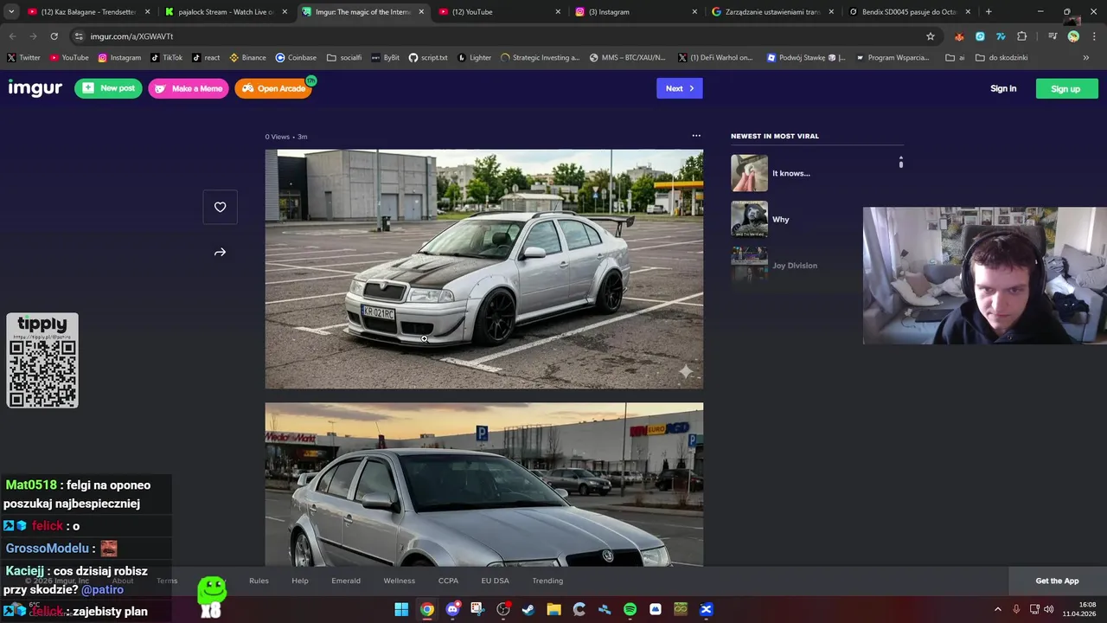Open the Trending footer link

tap(547, 581)
